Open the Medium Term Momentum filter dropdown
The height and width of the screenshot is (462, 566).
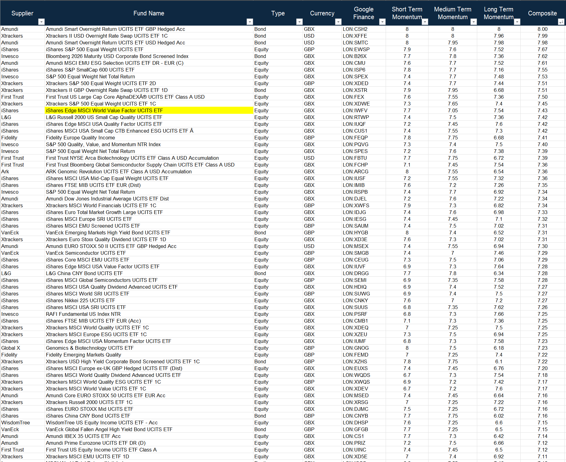click(474, 22)
